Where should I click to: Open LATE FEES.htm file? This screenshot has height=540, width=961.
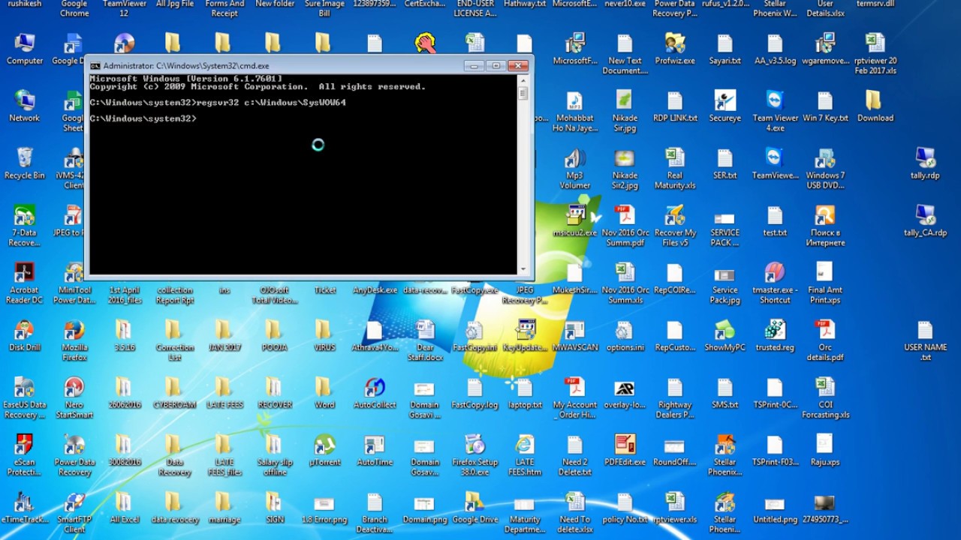525,454
